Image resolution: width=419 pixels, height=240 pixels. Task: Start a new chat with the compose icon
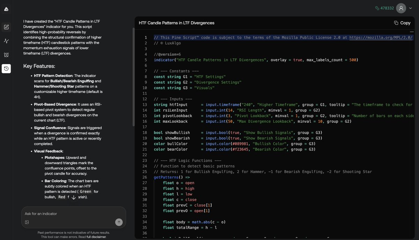[6, 27]
